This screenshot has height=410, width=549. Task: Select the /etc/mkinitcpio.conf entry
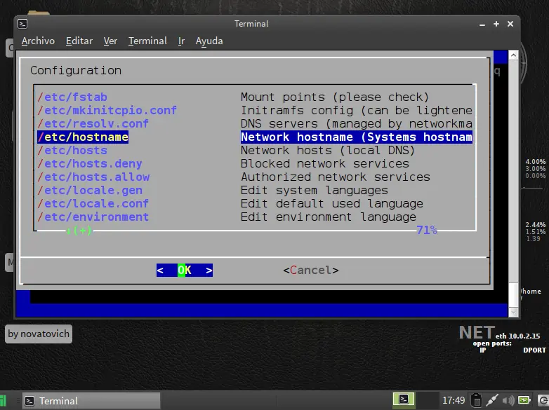click(107, 110)
